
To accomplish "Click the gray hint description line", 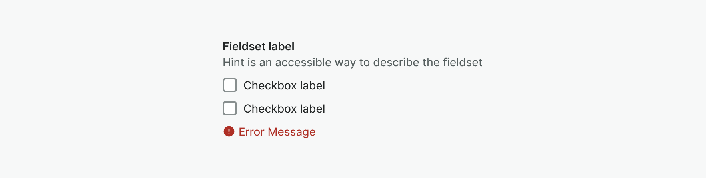I will 352,63.
